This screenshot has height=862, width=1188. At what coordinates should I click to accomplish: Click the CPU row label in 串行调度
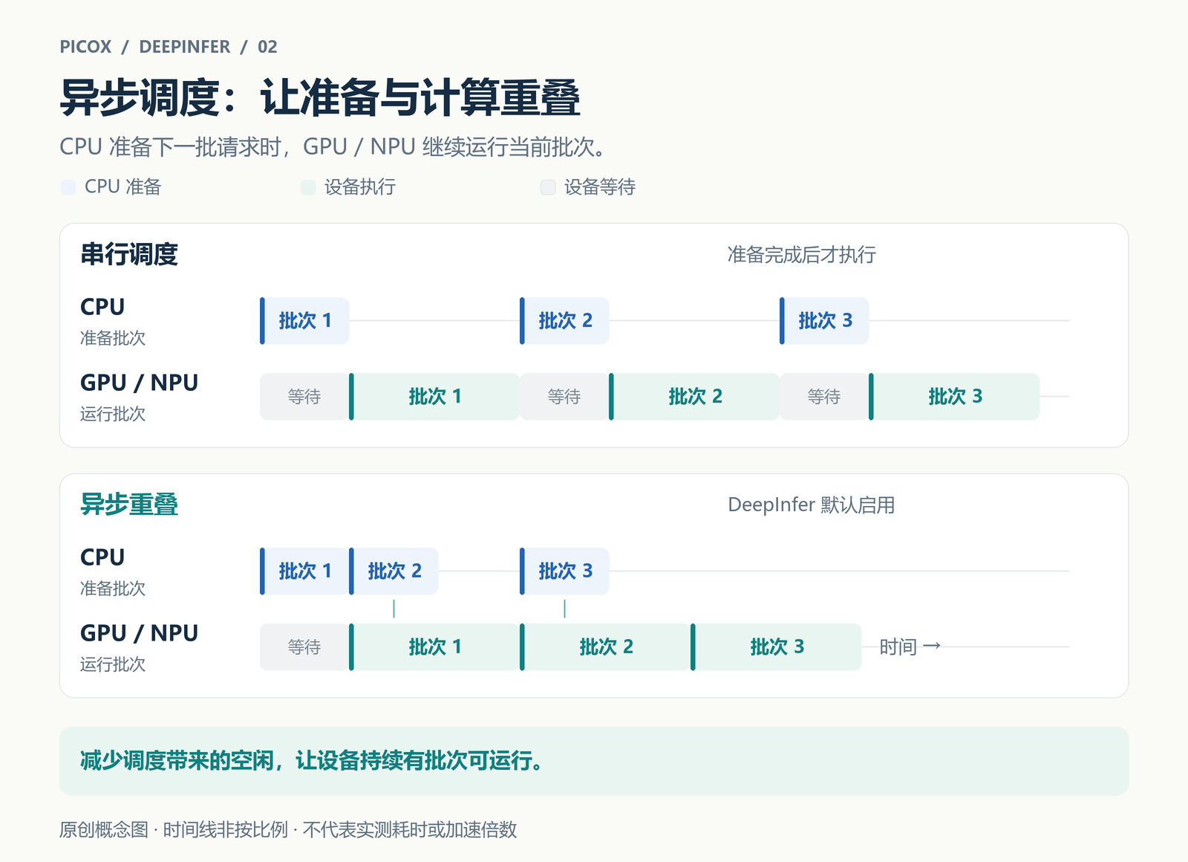click(102, 307)
